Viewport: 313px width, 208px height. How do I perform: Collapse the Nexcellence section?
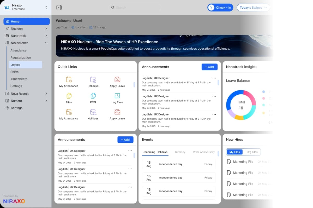[x=46, y=43]
